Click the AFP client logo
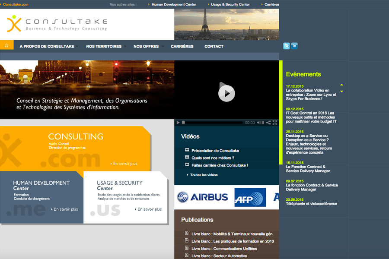 click(250, 197)
